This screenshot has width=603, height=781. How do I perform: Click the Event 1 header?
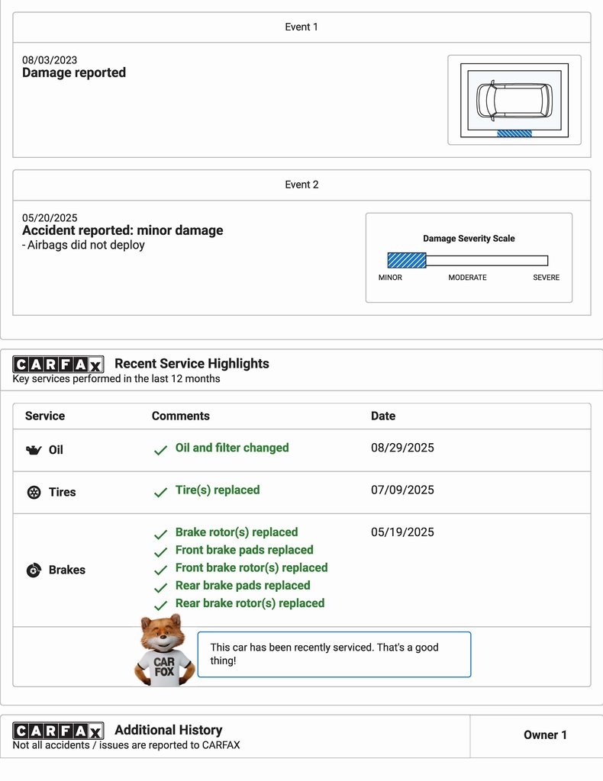point(301,27)
